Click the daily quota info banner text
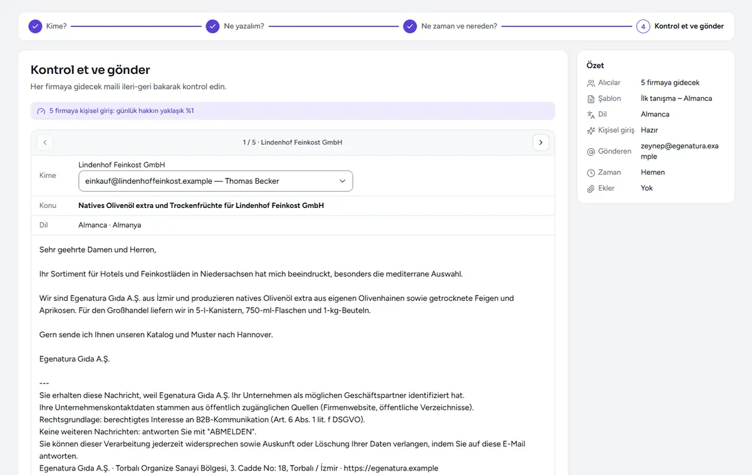752x475 pixels. point(122,111)
